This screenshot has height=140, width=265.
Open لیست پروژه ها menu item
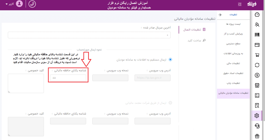233,24
